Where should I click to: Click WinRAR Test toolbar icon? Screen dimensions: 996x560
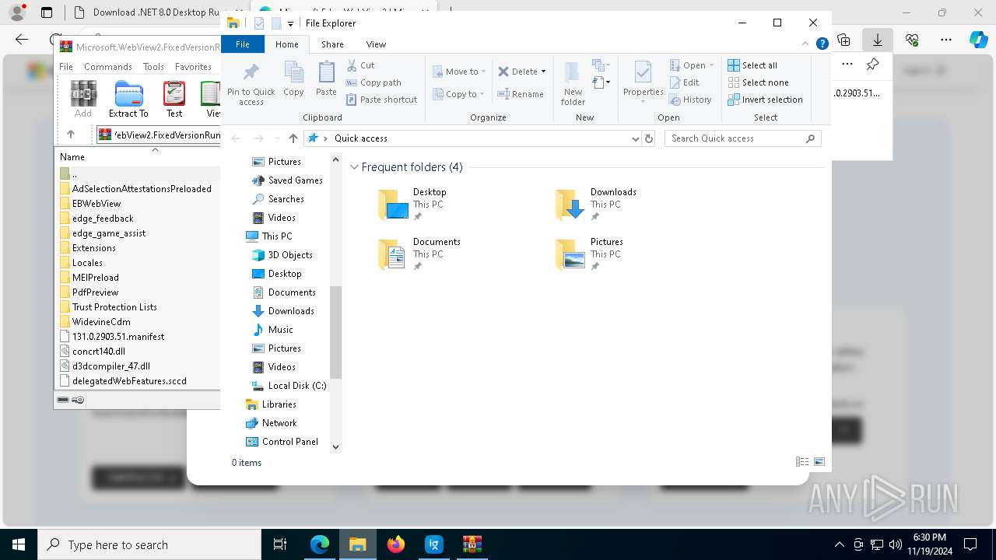tap(174, 99)
